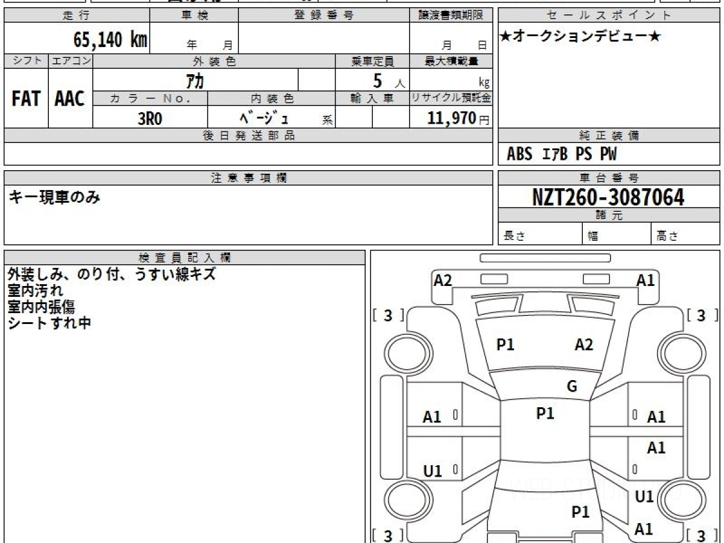
Task: Click the 走行 header cell
Action: click(x=77, y=16)
